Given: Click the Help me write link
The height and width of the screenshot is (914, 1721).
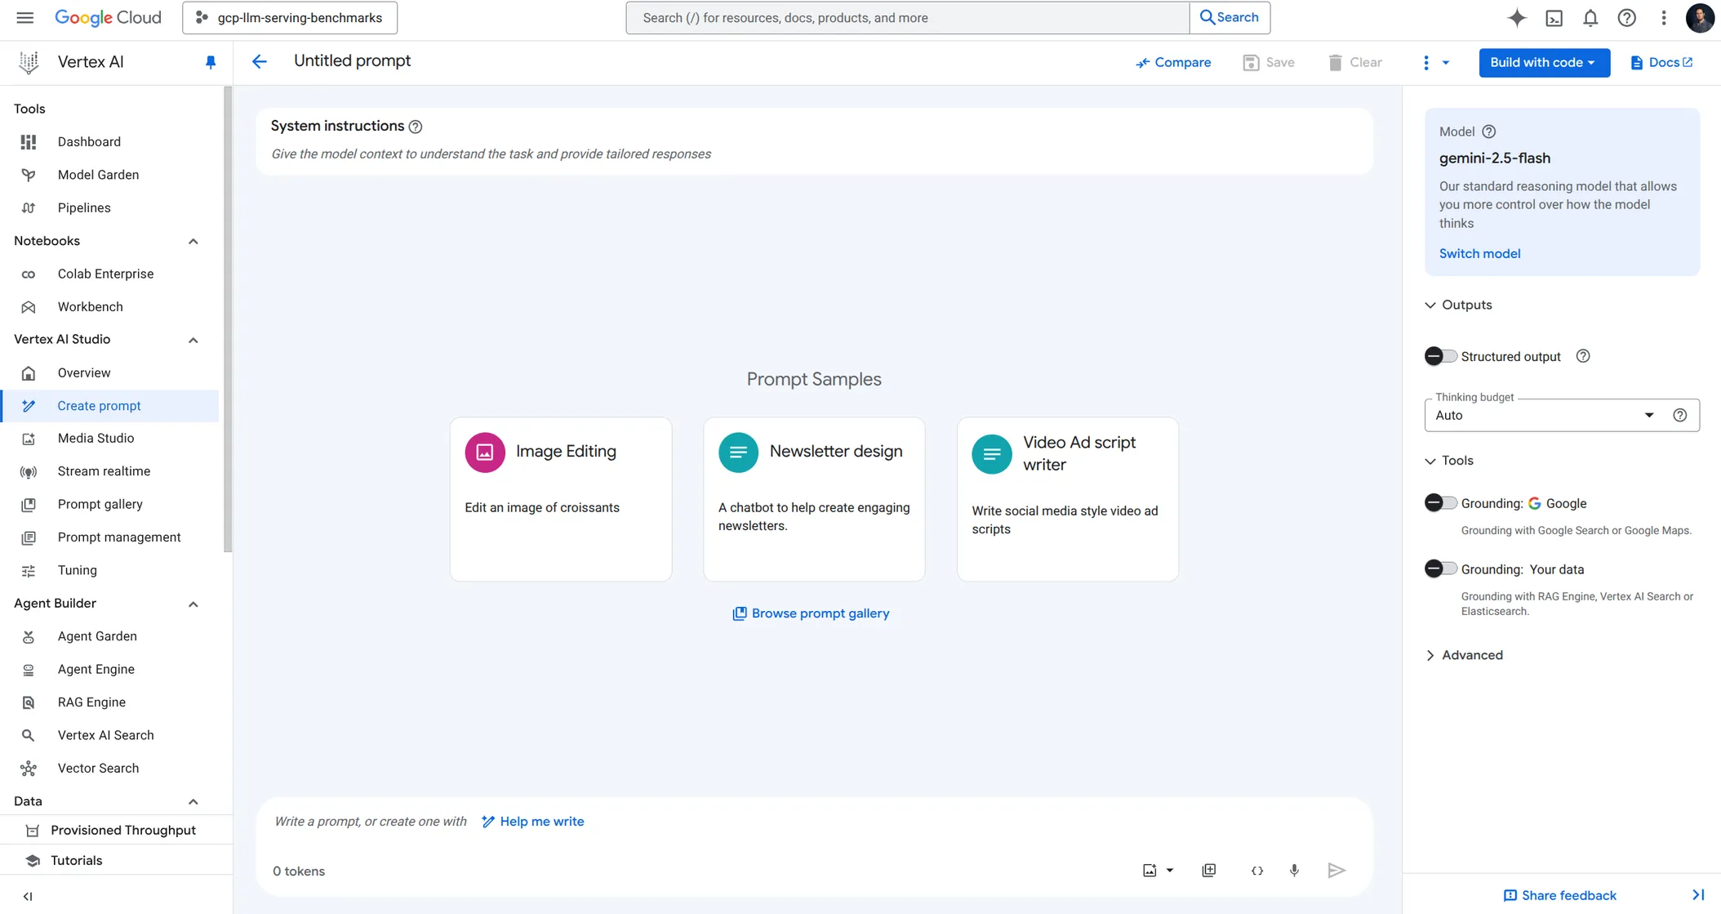Looking at the screenshot, I should coord(532,822).
